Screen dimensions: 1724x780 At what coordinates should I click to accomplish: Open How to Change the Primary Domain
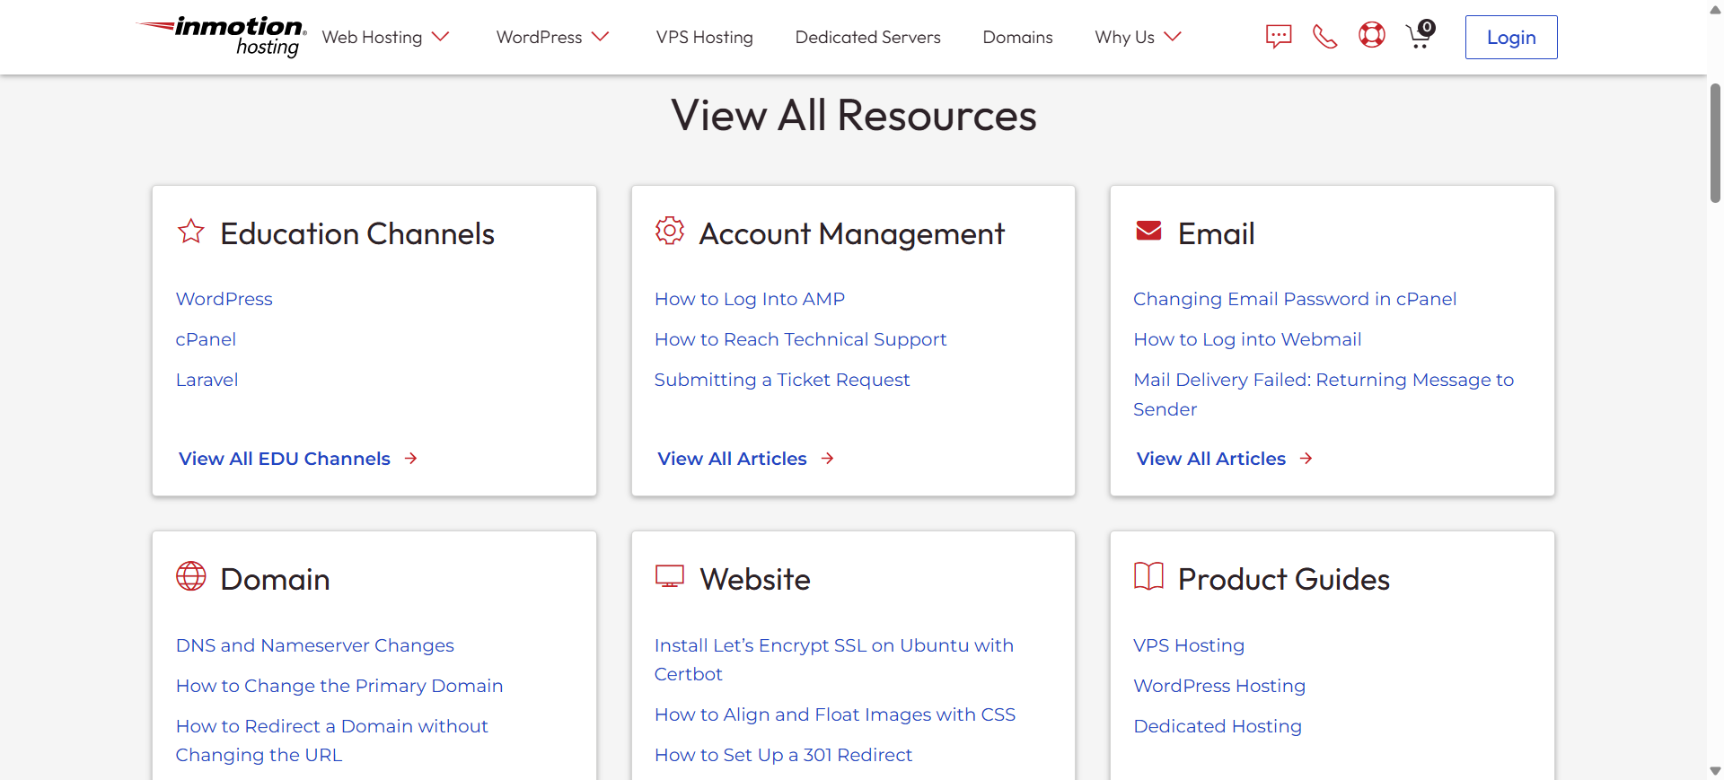pos(339,686)
